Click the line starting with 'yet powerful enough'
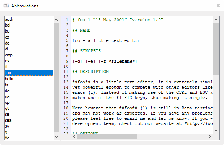224x145 pixels. coord(143,87)
